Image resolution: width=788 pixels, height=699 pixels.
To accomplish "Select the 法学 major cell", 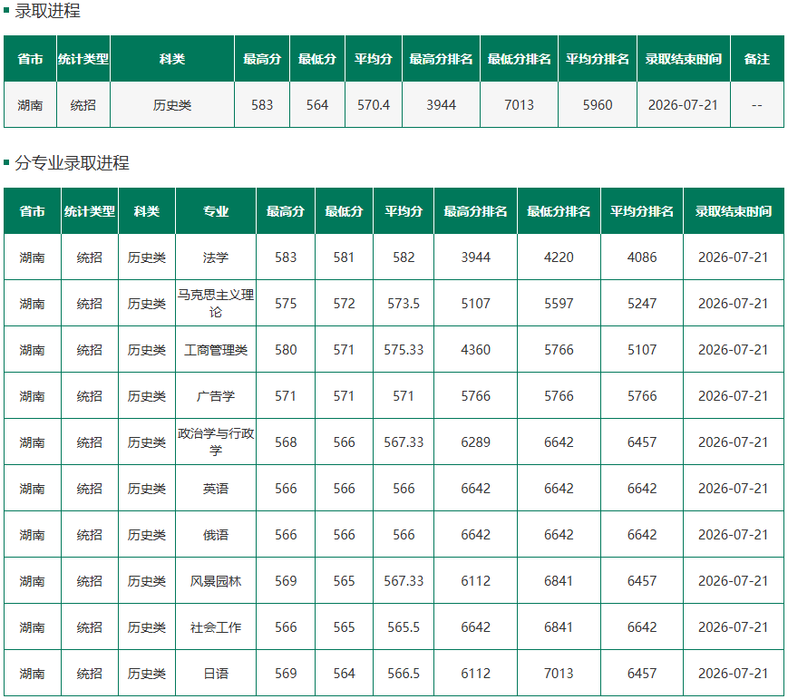I will coord(216,257).
